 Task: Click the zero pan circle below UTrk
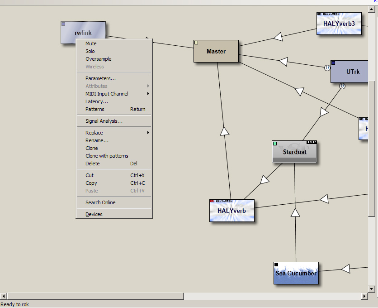[x=342, y=86]
